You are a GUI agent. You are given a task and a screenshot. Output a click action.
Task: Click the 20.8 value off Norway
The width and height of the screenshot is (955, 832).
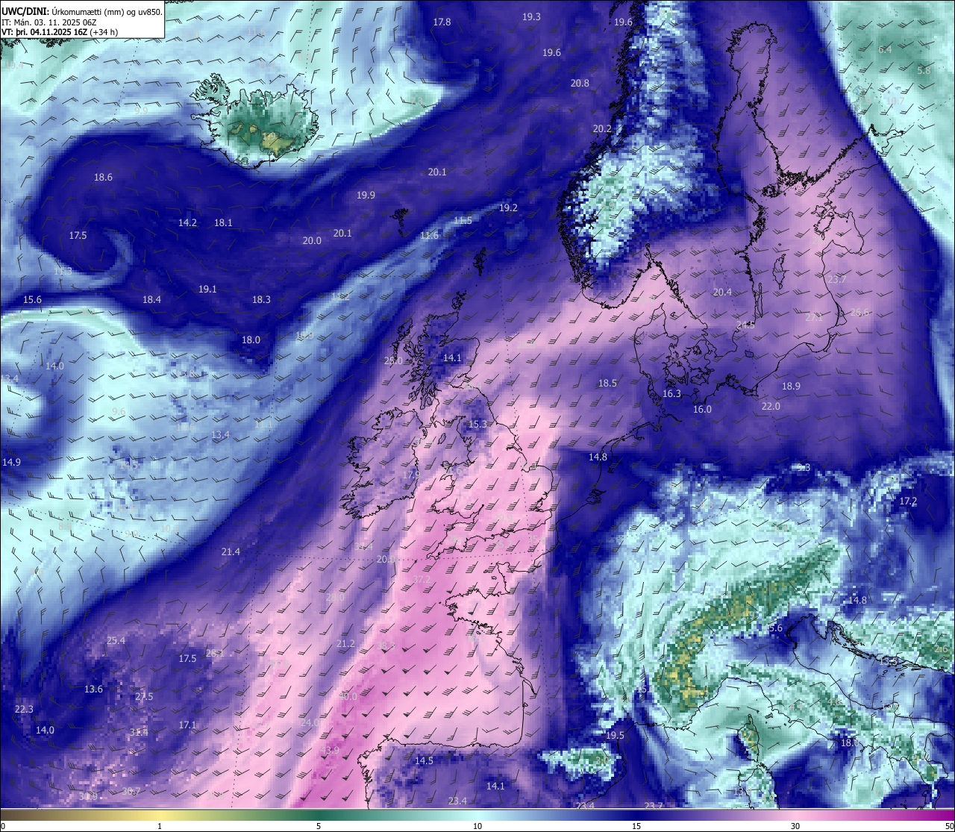coord(580,84)
